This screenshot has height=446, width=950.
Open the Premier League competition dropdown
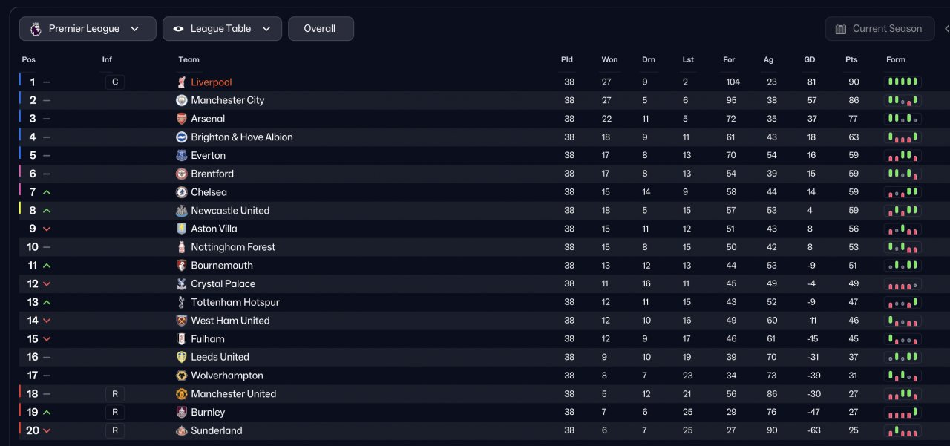pos(88,29)
